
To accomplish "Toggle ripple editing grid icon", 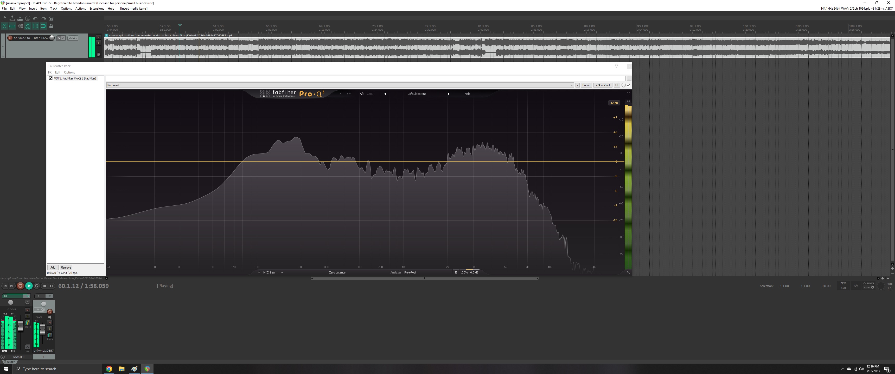I will pyautogui.click(x=20, y=26).
